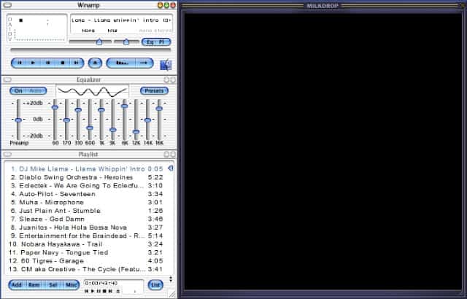Click the 170 Hz equalizer band slider

tap(66, 120)
